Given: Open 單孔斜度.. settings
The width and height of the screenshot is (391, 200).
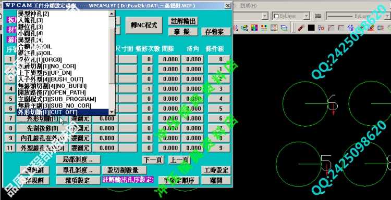Looking at the screenshot, I should coord(78,170).
